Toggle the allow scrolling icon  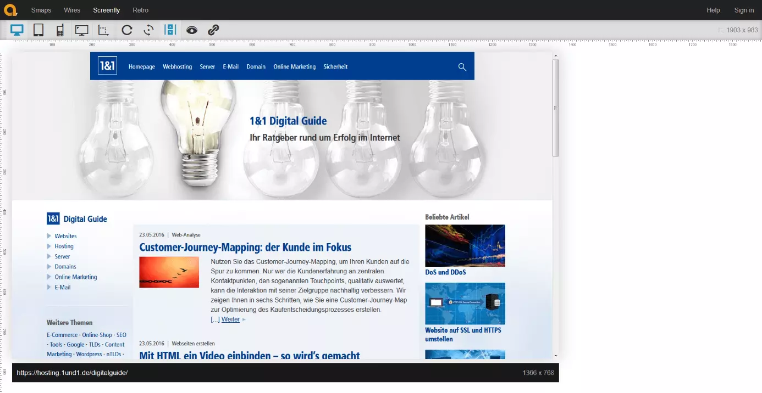pos(170,30)
